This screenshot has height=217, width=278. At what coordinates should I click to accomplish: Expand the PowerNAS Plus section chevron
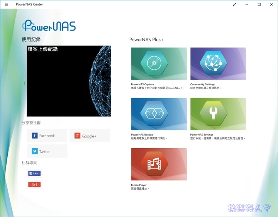point(163,40)
